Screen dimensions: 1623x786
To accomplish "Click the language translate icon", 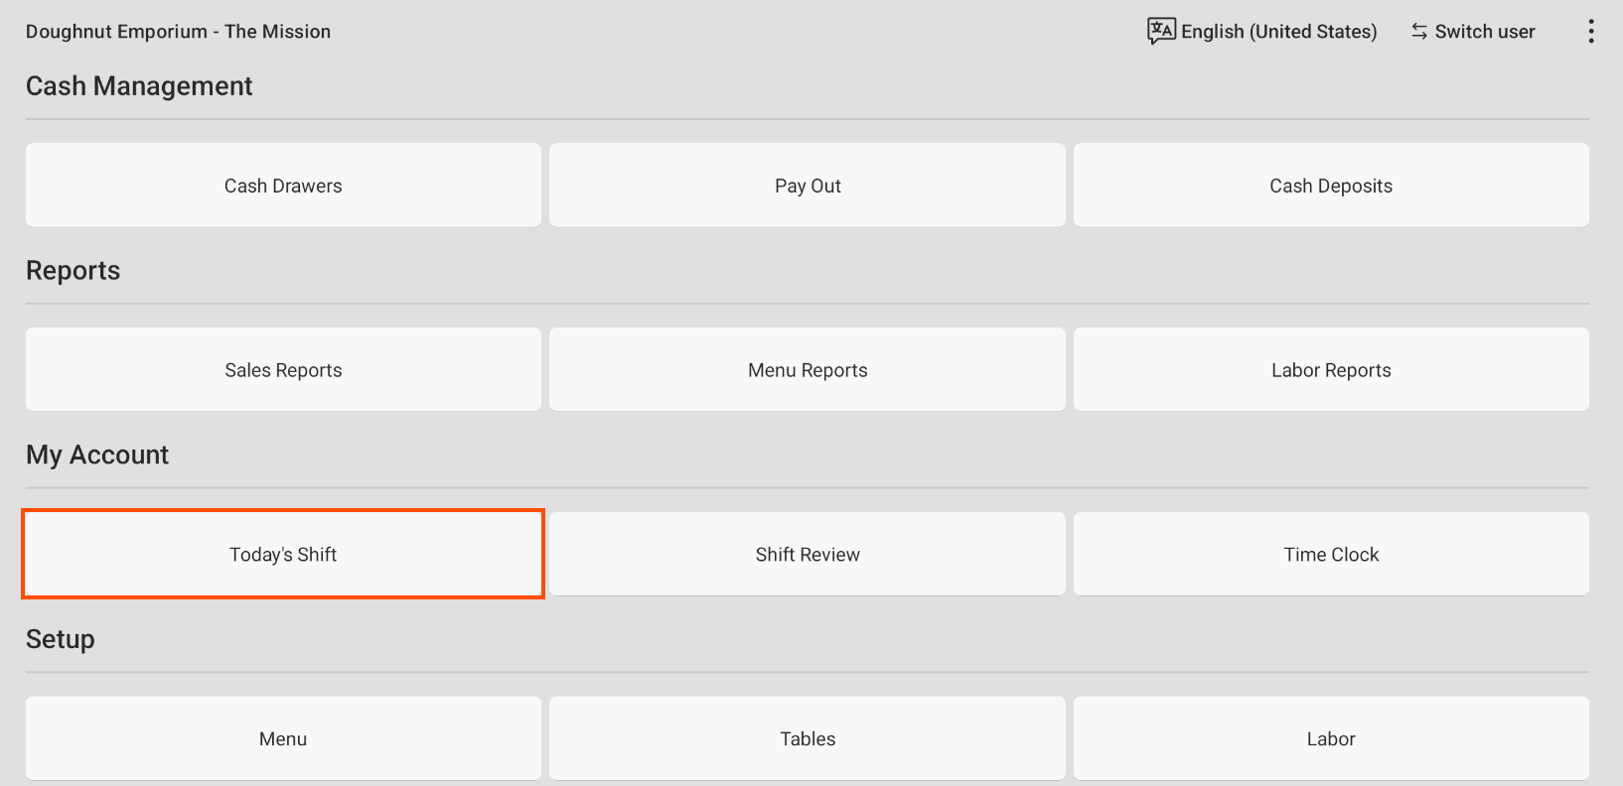I will 1161,31.
